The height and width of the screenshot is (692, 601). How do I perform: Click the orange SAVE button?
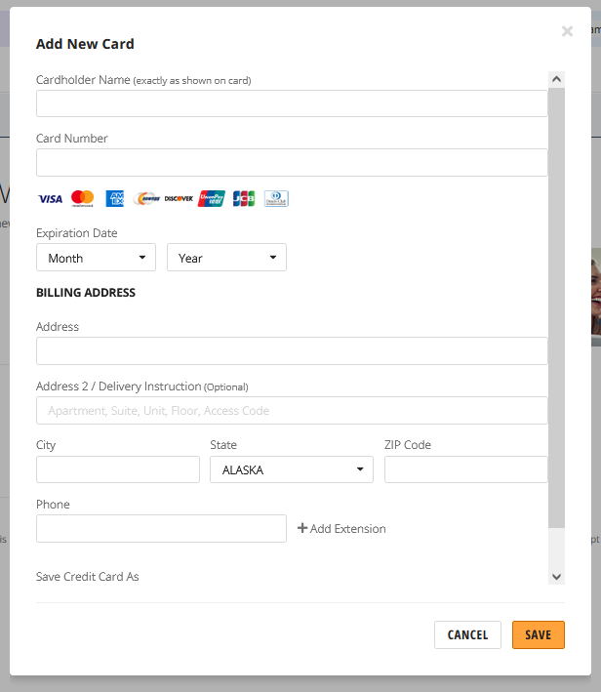[539, 635]
